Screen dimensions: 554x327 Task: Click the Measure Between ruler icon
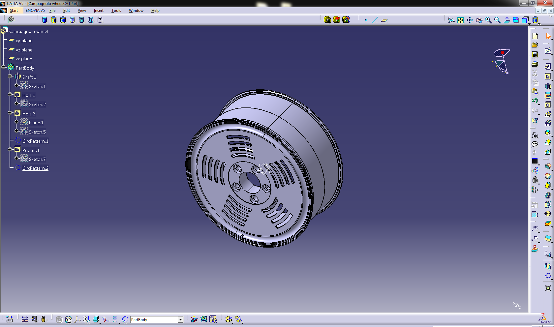tap(25, 319)
